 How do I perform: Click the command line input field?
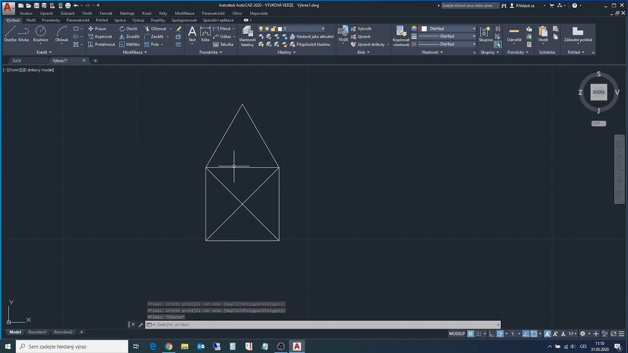coord(324,325)
